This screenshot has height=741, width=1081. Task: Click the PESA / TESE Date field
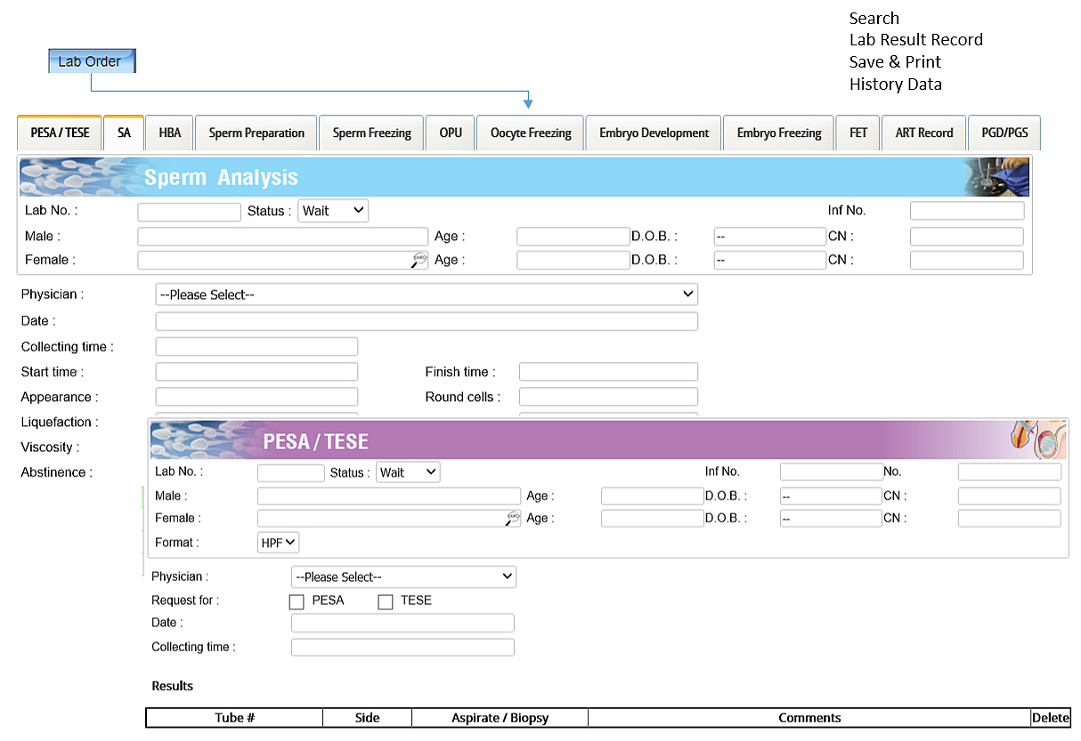pyautogui.click(x=402, y=623)
